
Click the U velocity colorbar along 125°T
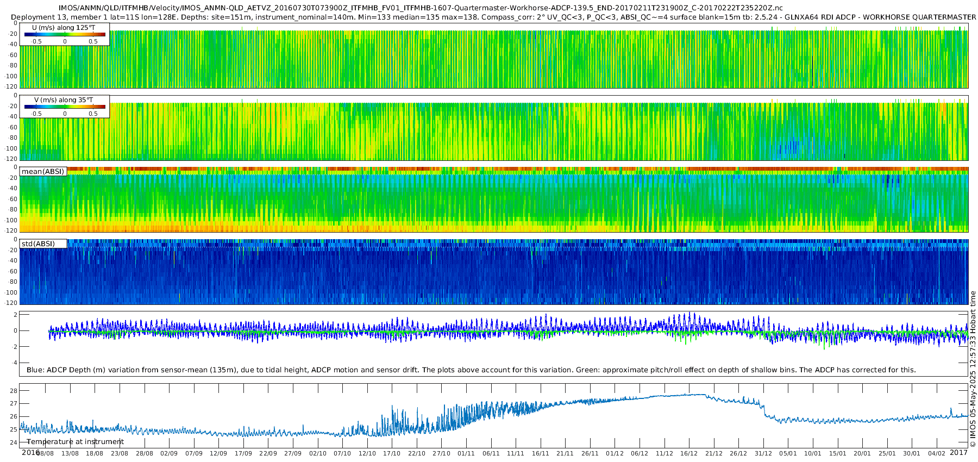pyautogui.click(x=65, y=34)
